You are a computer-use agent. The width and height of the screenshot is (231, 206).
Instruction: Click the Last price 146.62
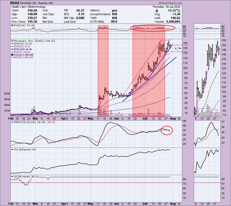pyautogui.click(x=175, y=18)
